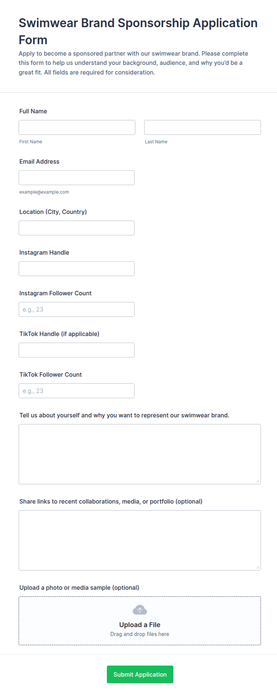Image resolution: width=277 pixels, height=698 pixels.
Task: Click the 'Upload a File' text
Action: pyautogui.click(x=140, y=625)
